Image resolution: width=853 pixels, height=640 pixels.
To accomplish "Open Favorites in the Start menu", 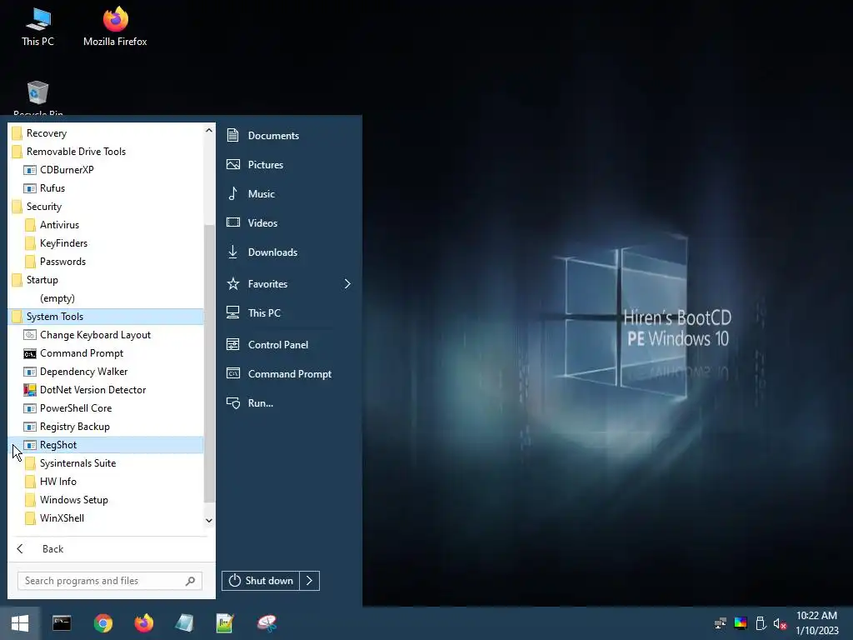I will pos(289,283).
